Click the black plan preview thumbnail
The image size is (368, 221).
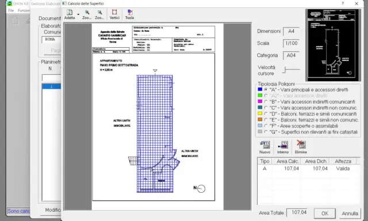[x=333, y=45]
